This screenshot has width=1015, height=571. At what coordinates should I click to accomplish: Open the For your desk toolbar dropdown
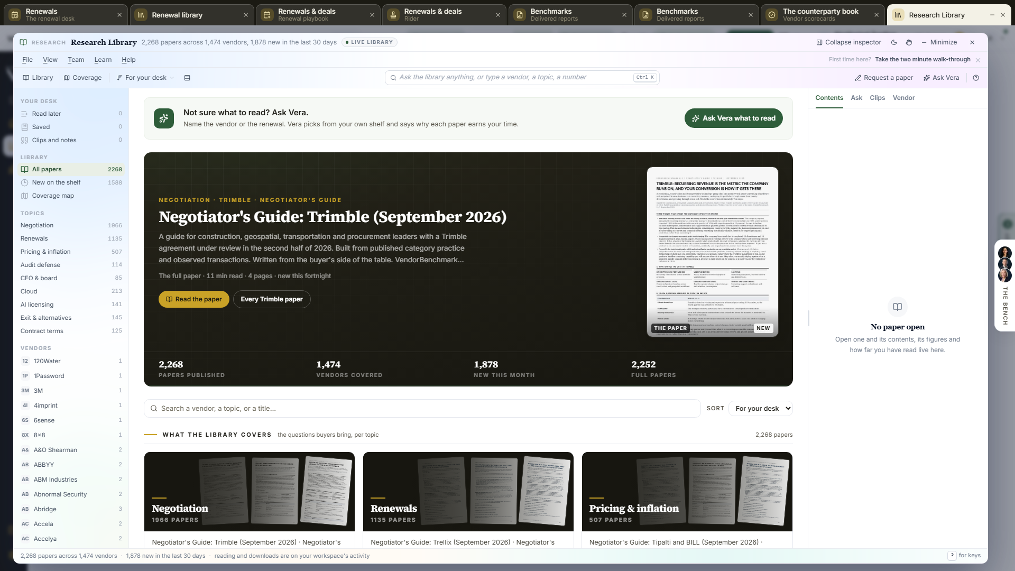click(145, 78)
